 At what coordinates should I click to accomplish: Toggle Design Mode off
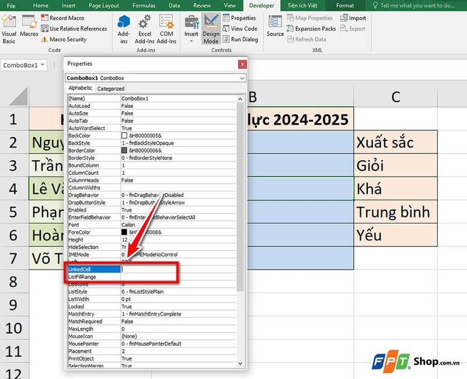point(211,28)
